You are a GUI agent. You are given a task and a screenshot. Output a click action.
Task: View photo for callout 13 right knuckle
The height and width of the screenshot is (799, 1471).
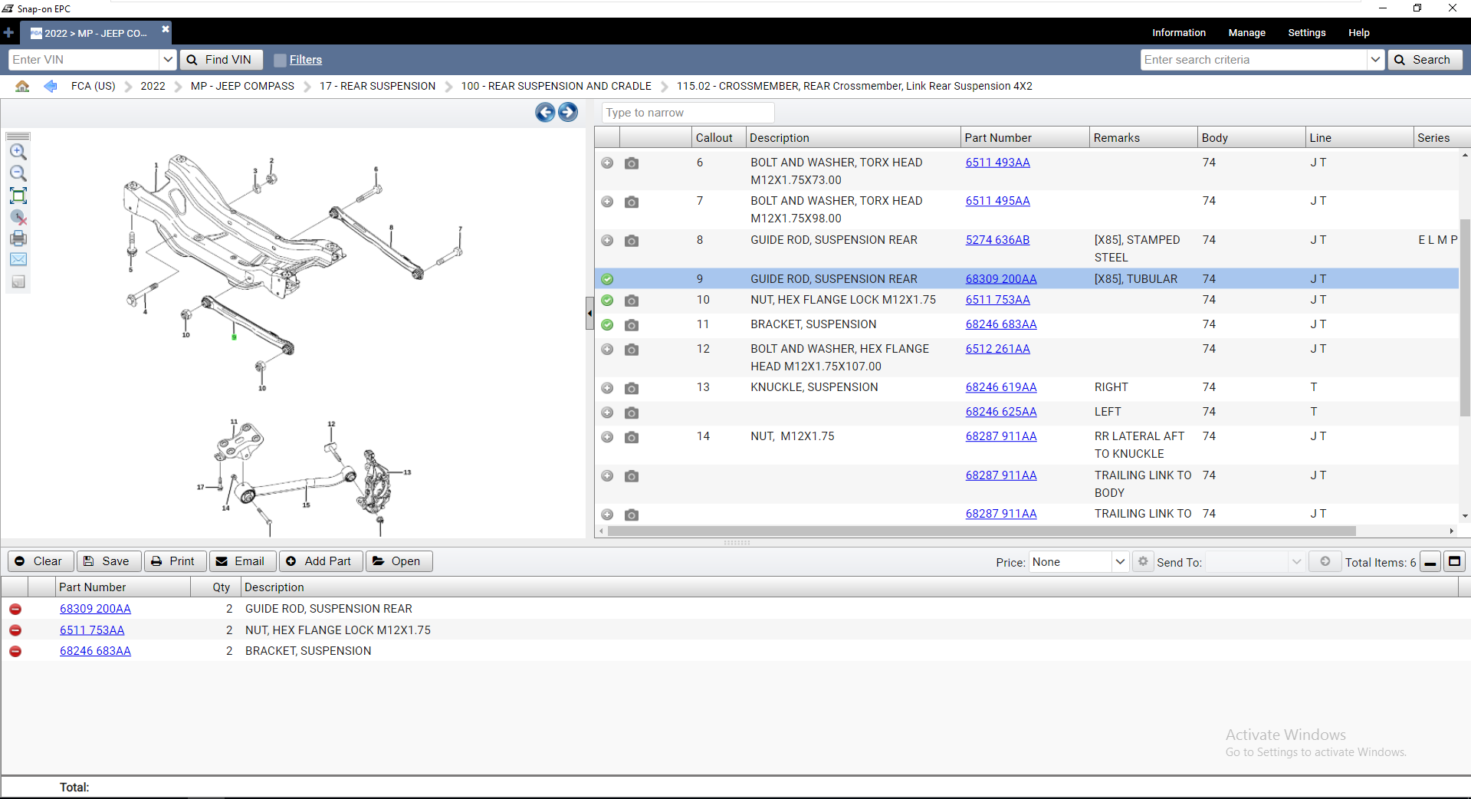click(x=632, y=388)
